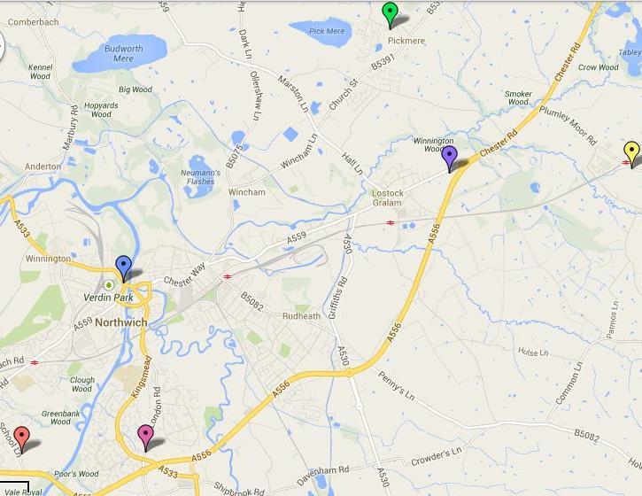Click the A556 and A530 junction roundabout

tap(349, 373)
